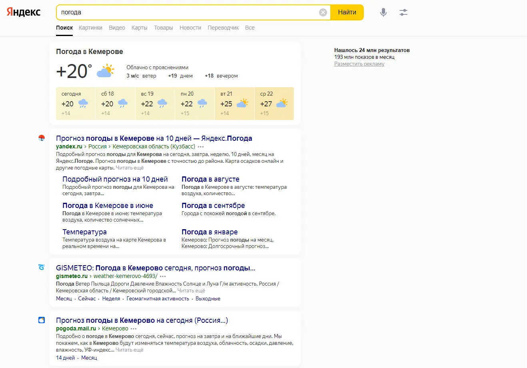527x368 pixels.
Task: Click the Облачно с прояснениями description
Action: pos(158,68)
